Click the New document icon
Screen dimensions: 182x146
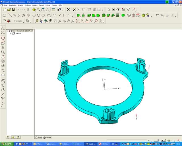(x=5, y=10)
